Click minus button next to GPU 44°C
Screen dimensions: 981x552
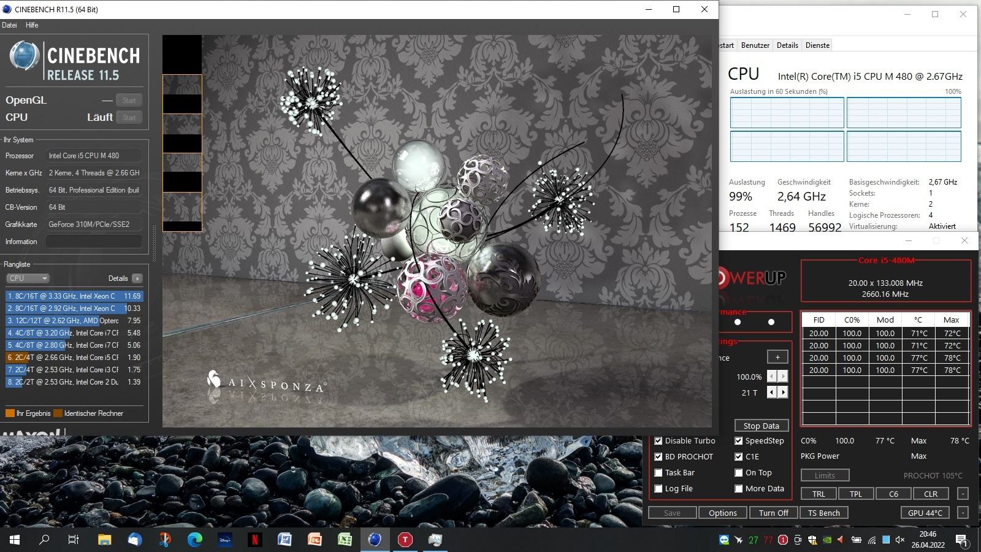click(963, 513)
